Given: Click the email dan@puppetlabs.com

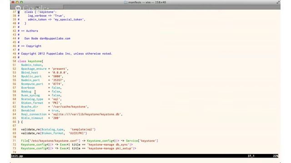Looking at the screenshot, I should [55, 38].
